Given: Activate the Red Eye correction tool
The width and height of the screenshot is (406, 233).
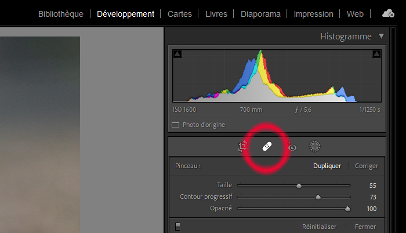Looking at the screenshot, I should [x=292, y=147].
